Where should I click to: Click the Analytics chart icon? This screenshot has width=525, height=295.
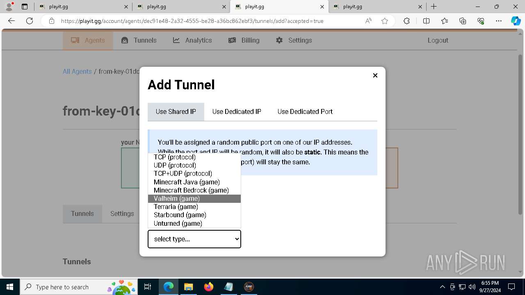click(x=176, y=40)
